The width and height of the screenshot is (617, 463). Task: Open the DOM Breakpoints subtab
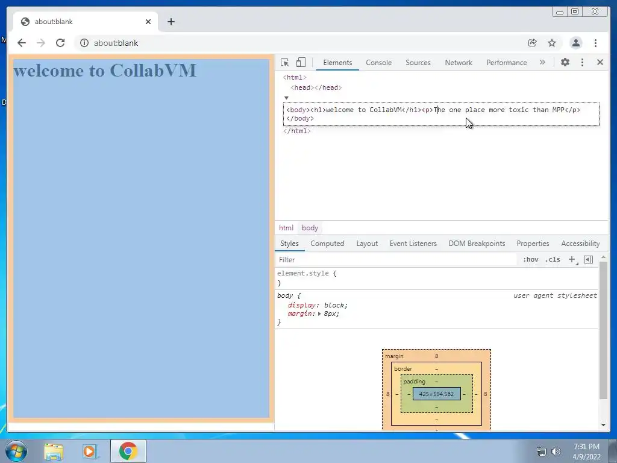click(x=477, y=244)
